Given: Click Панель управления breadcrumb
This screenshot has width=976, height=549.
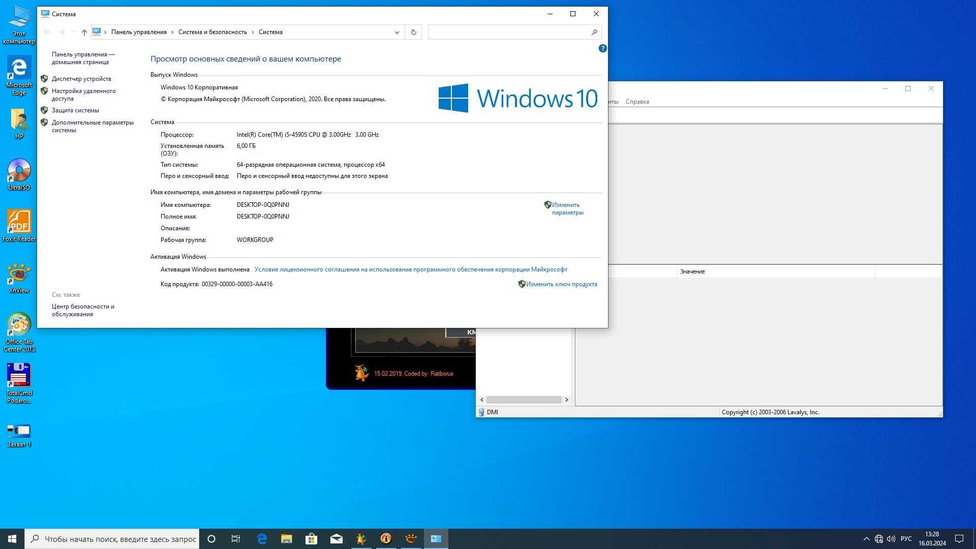Looking at the screenshot, I should (x=139, y=32).
